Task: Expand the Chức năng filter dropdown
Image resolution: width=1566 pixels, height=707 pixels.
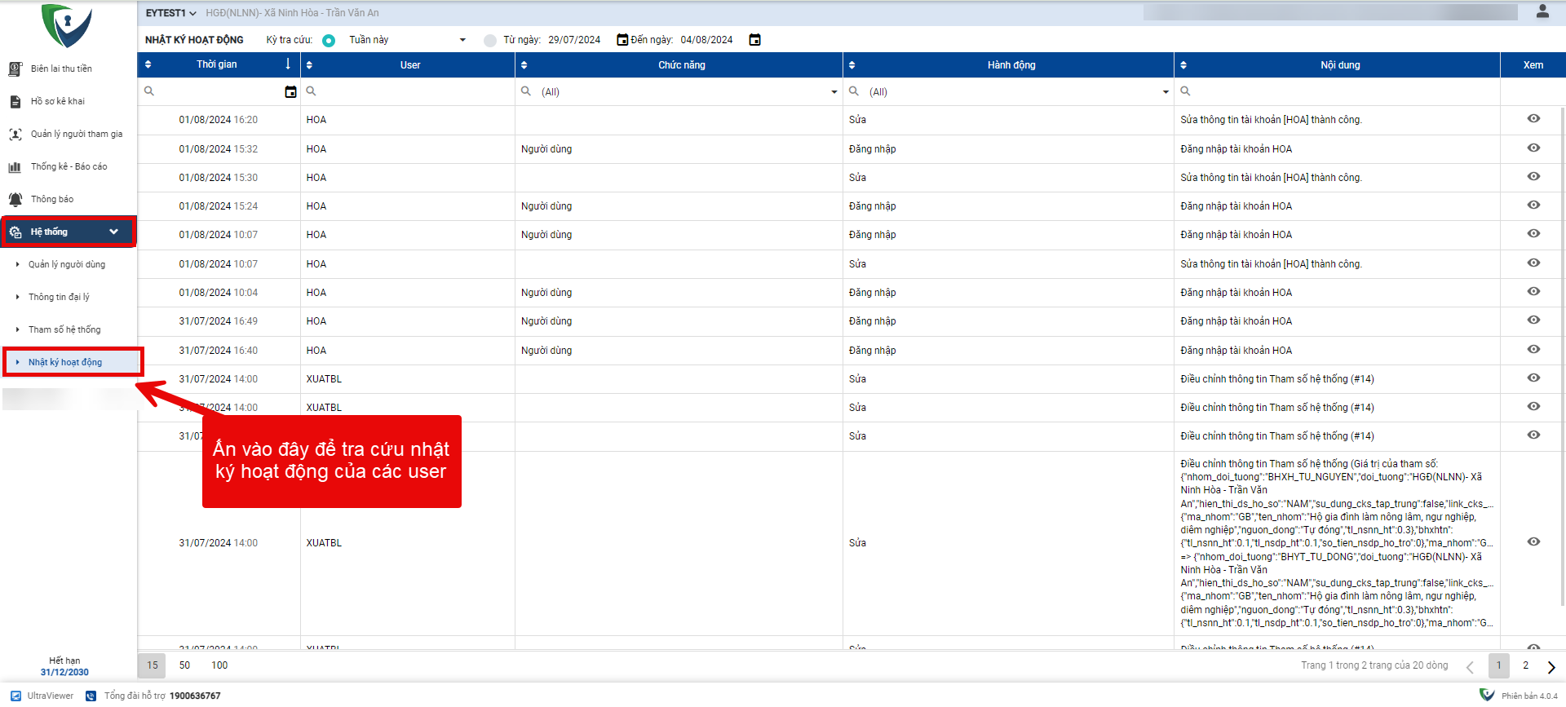Action: tap(834, 92)
